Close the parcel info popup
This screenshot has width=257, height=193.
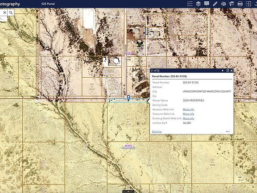pyautogui.click(x=232, y=71)
